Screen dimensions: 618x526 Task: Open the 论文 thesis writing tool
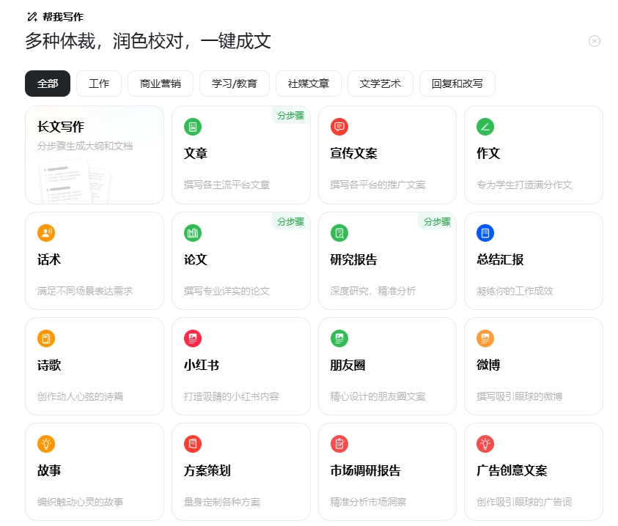tap(193, 232)
